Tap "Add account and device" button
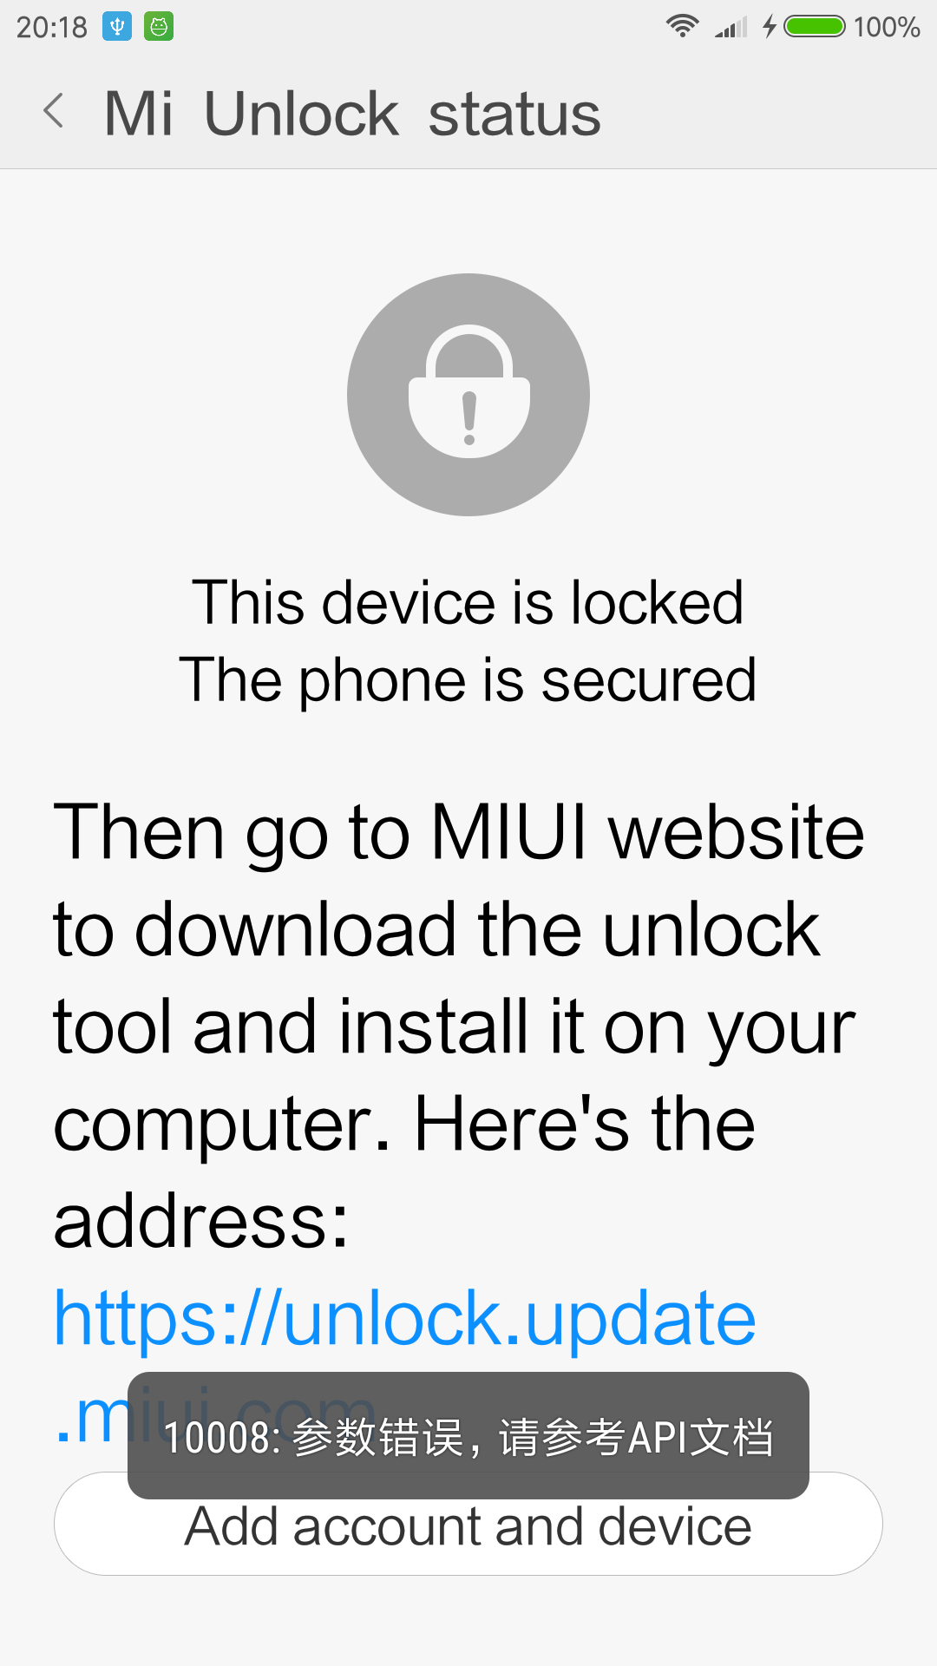Viewport: 937px width, 1666px height. coord(468,1524)
